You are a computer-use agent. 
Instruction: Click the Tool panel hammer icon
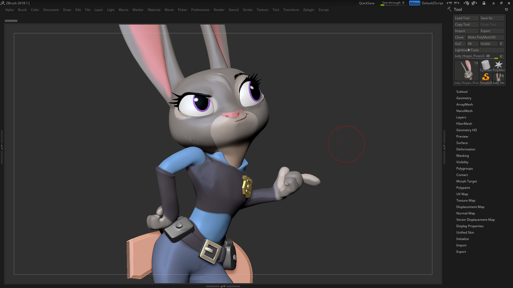[x=449, y=9]
